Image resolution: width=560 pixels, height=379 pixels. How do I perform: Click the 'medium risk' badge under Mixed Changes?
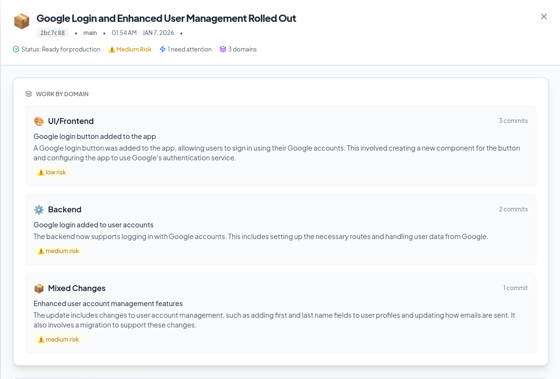tap(58, 339)
